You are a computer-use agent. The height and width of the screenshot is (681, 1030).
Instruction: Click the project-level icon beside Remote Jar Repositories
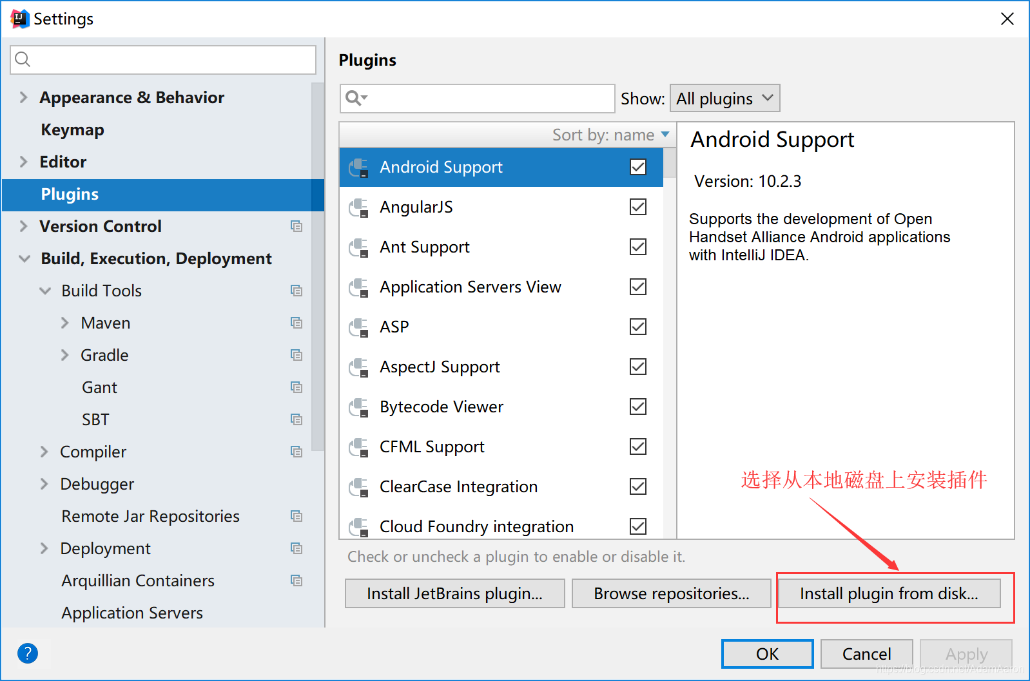296,516
